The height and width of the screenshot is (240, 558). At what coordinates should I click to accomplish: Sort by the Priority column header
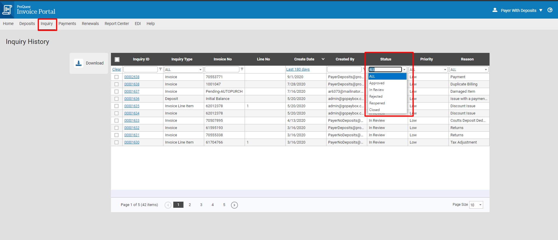click(427, 59)
